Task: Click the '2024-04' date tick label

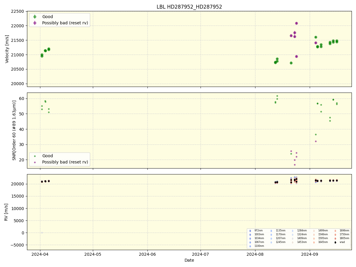Action: pyautogui.click(x=40, y=254)
